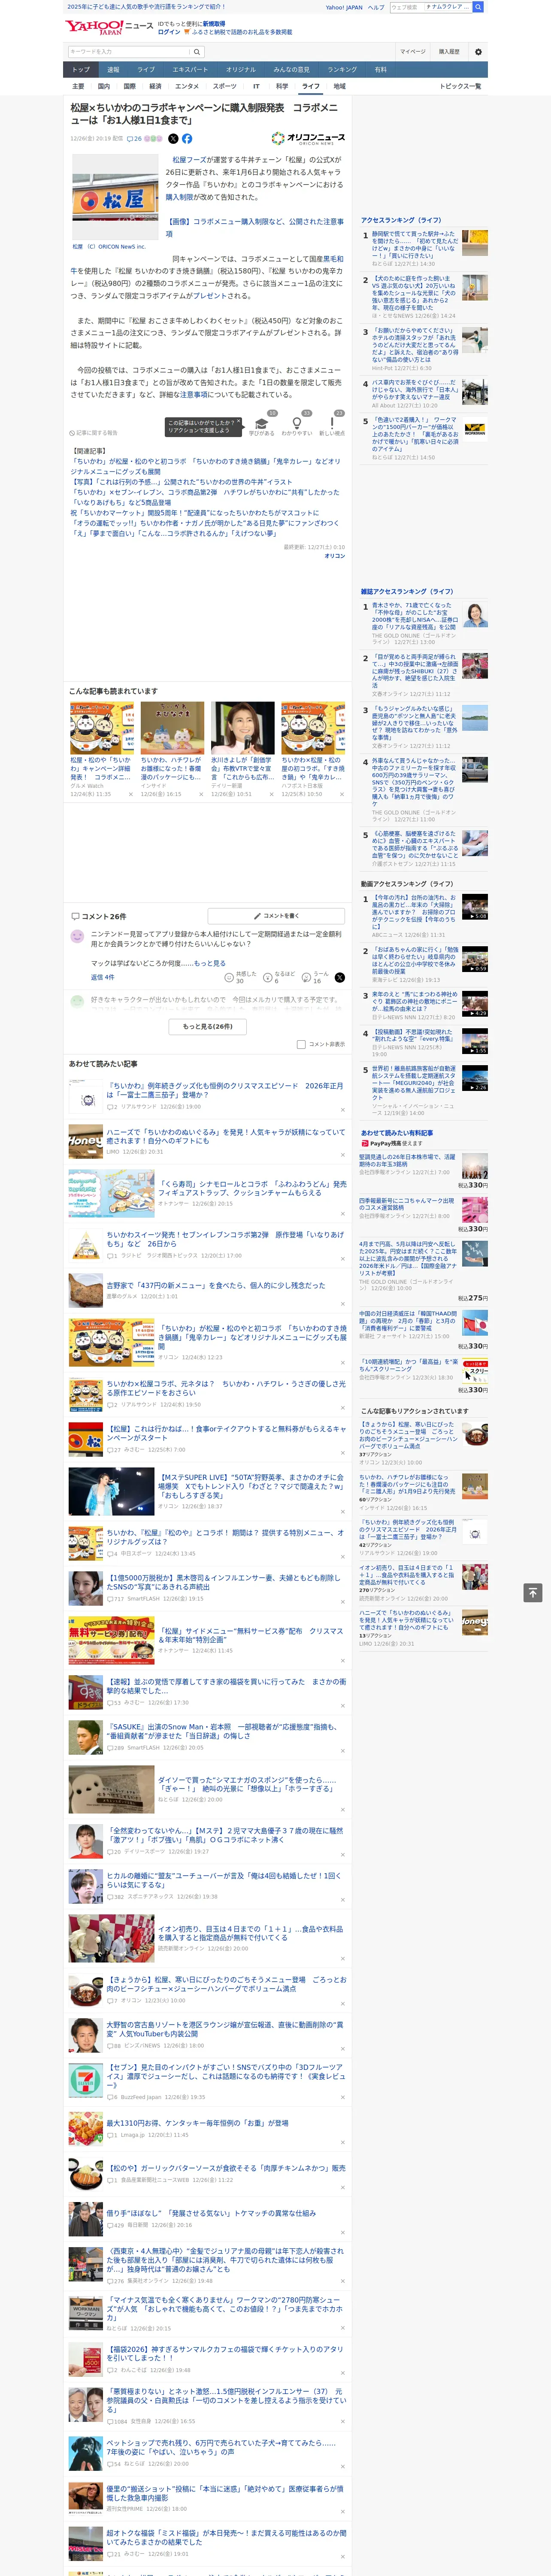The height and width of the screenshot is (2576, 551).
Task: Click the Oricon News logo
Action: pos(308,139)
